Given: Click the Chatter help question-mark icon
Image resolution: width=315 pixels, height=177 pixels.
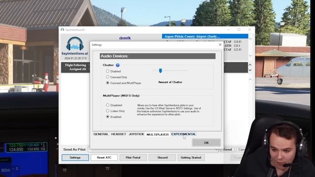Looking at the screenshot, I should (118, 65).
